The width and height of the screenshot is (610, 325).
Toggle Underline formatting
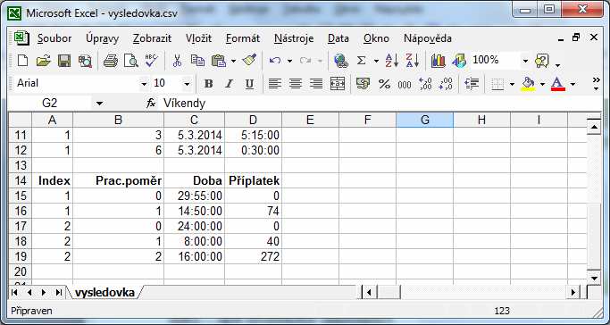tap(249, 84)
